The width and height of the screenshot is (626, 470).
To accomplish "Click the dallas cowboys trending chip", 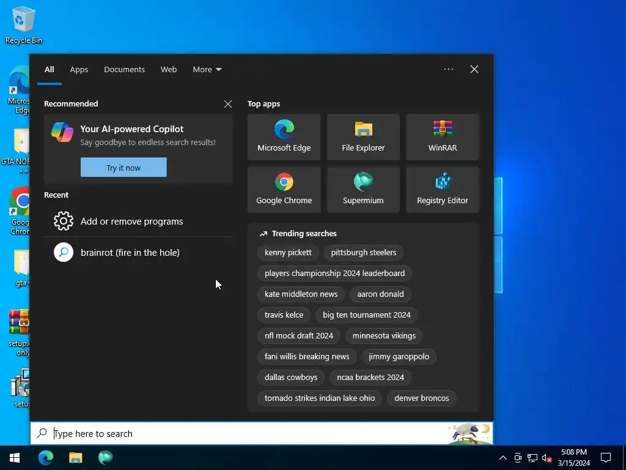I will click(x=291, y=377).
